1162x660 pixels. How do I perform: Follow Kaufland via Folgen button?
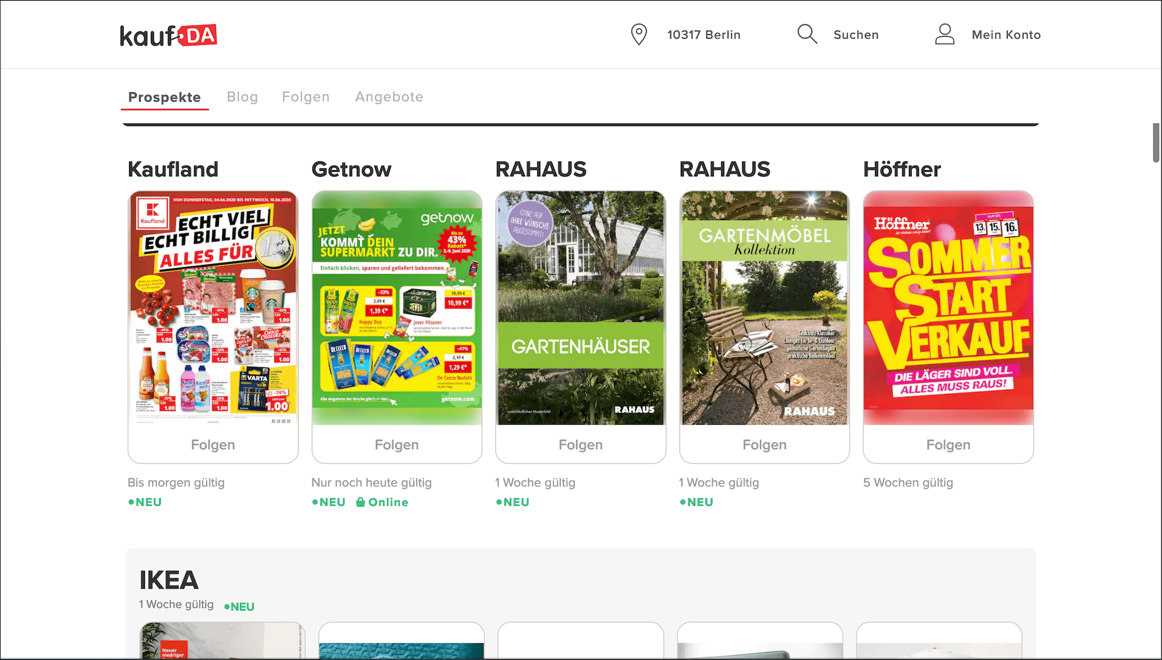point(213,445)
